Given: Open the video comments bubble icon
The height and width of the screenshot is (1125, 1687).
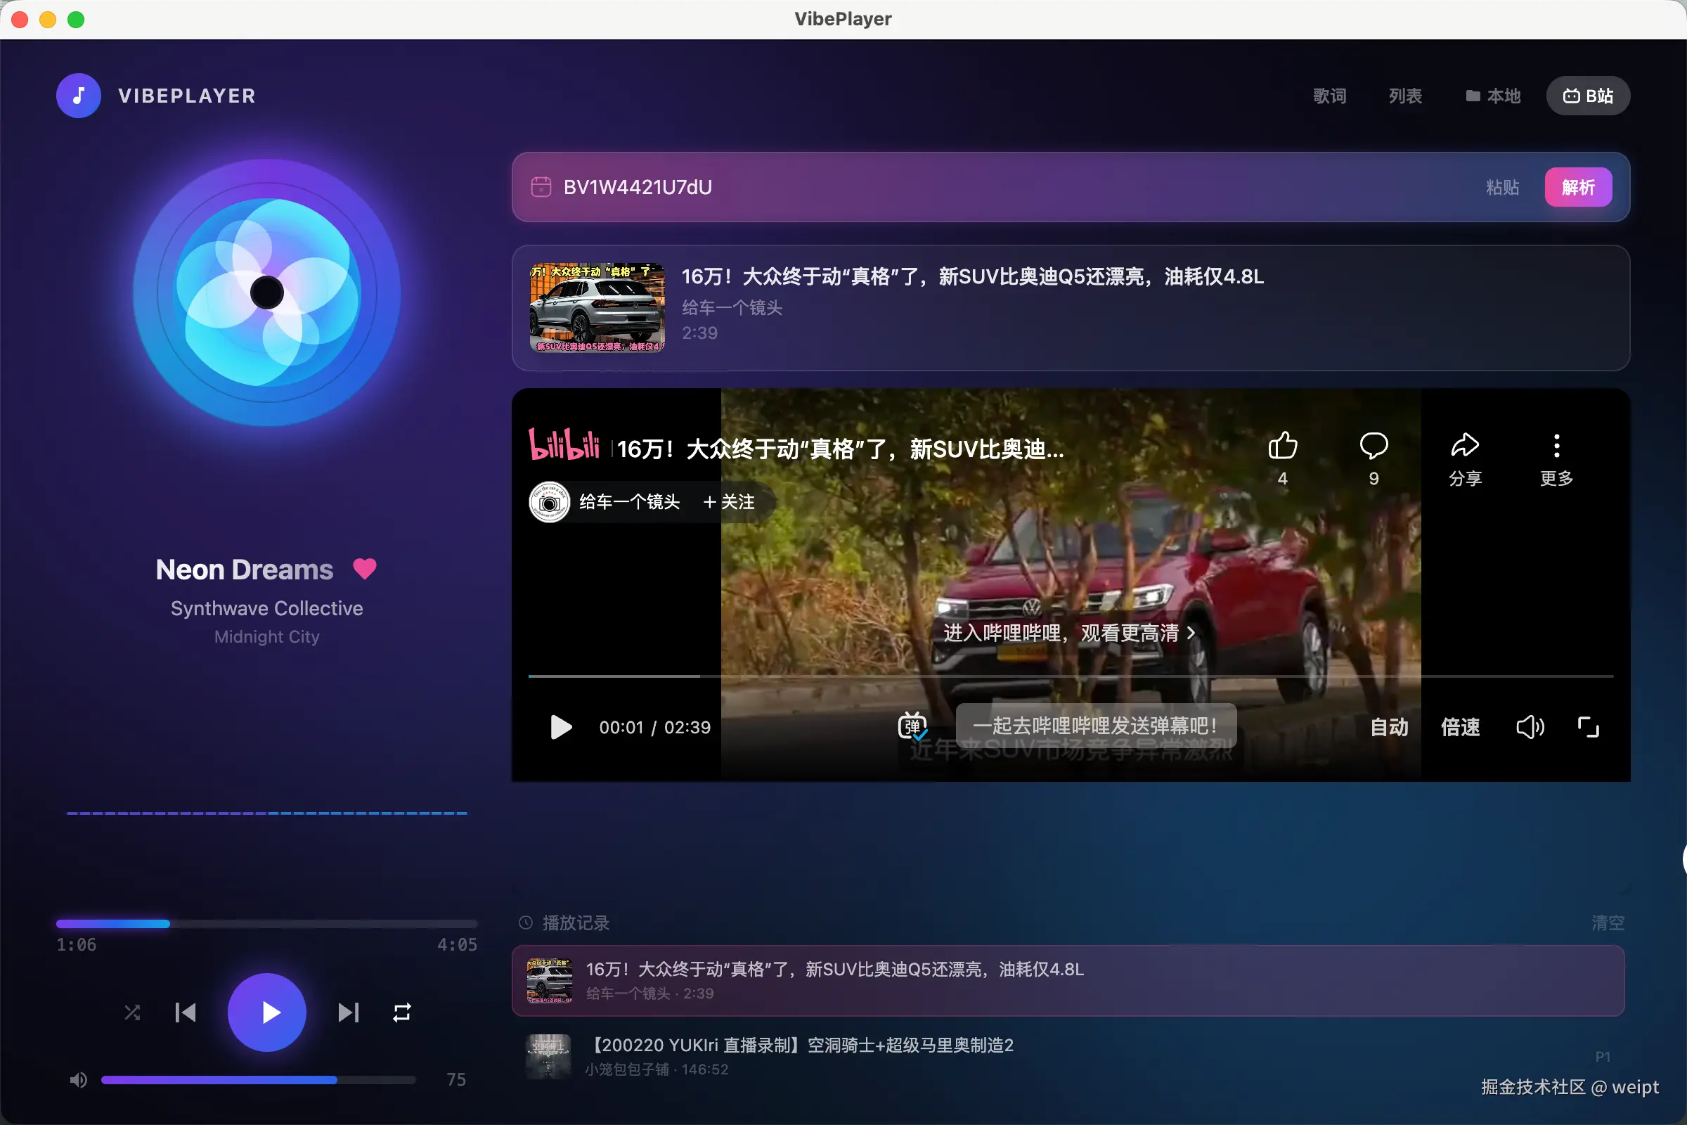Looking at the screenshot, I should coord(1373,446).
